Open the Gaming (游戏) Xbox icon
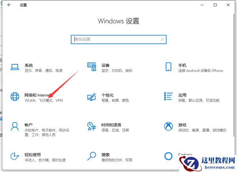The width and height of the screenshot is (237, 172). pyautogui.click(x=168, y=126)
